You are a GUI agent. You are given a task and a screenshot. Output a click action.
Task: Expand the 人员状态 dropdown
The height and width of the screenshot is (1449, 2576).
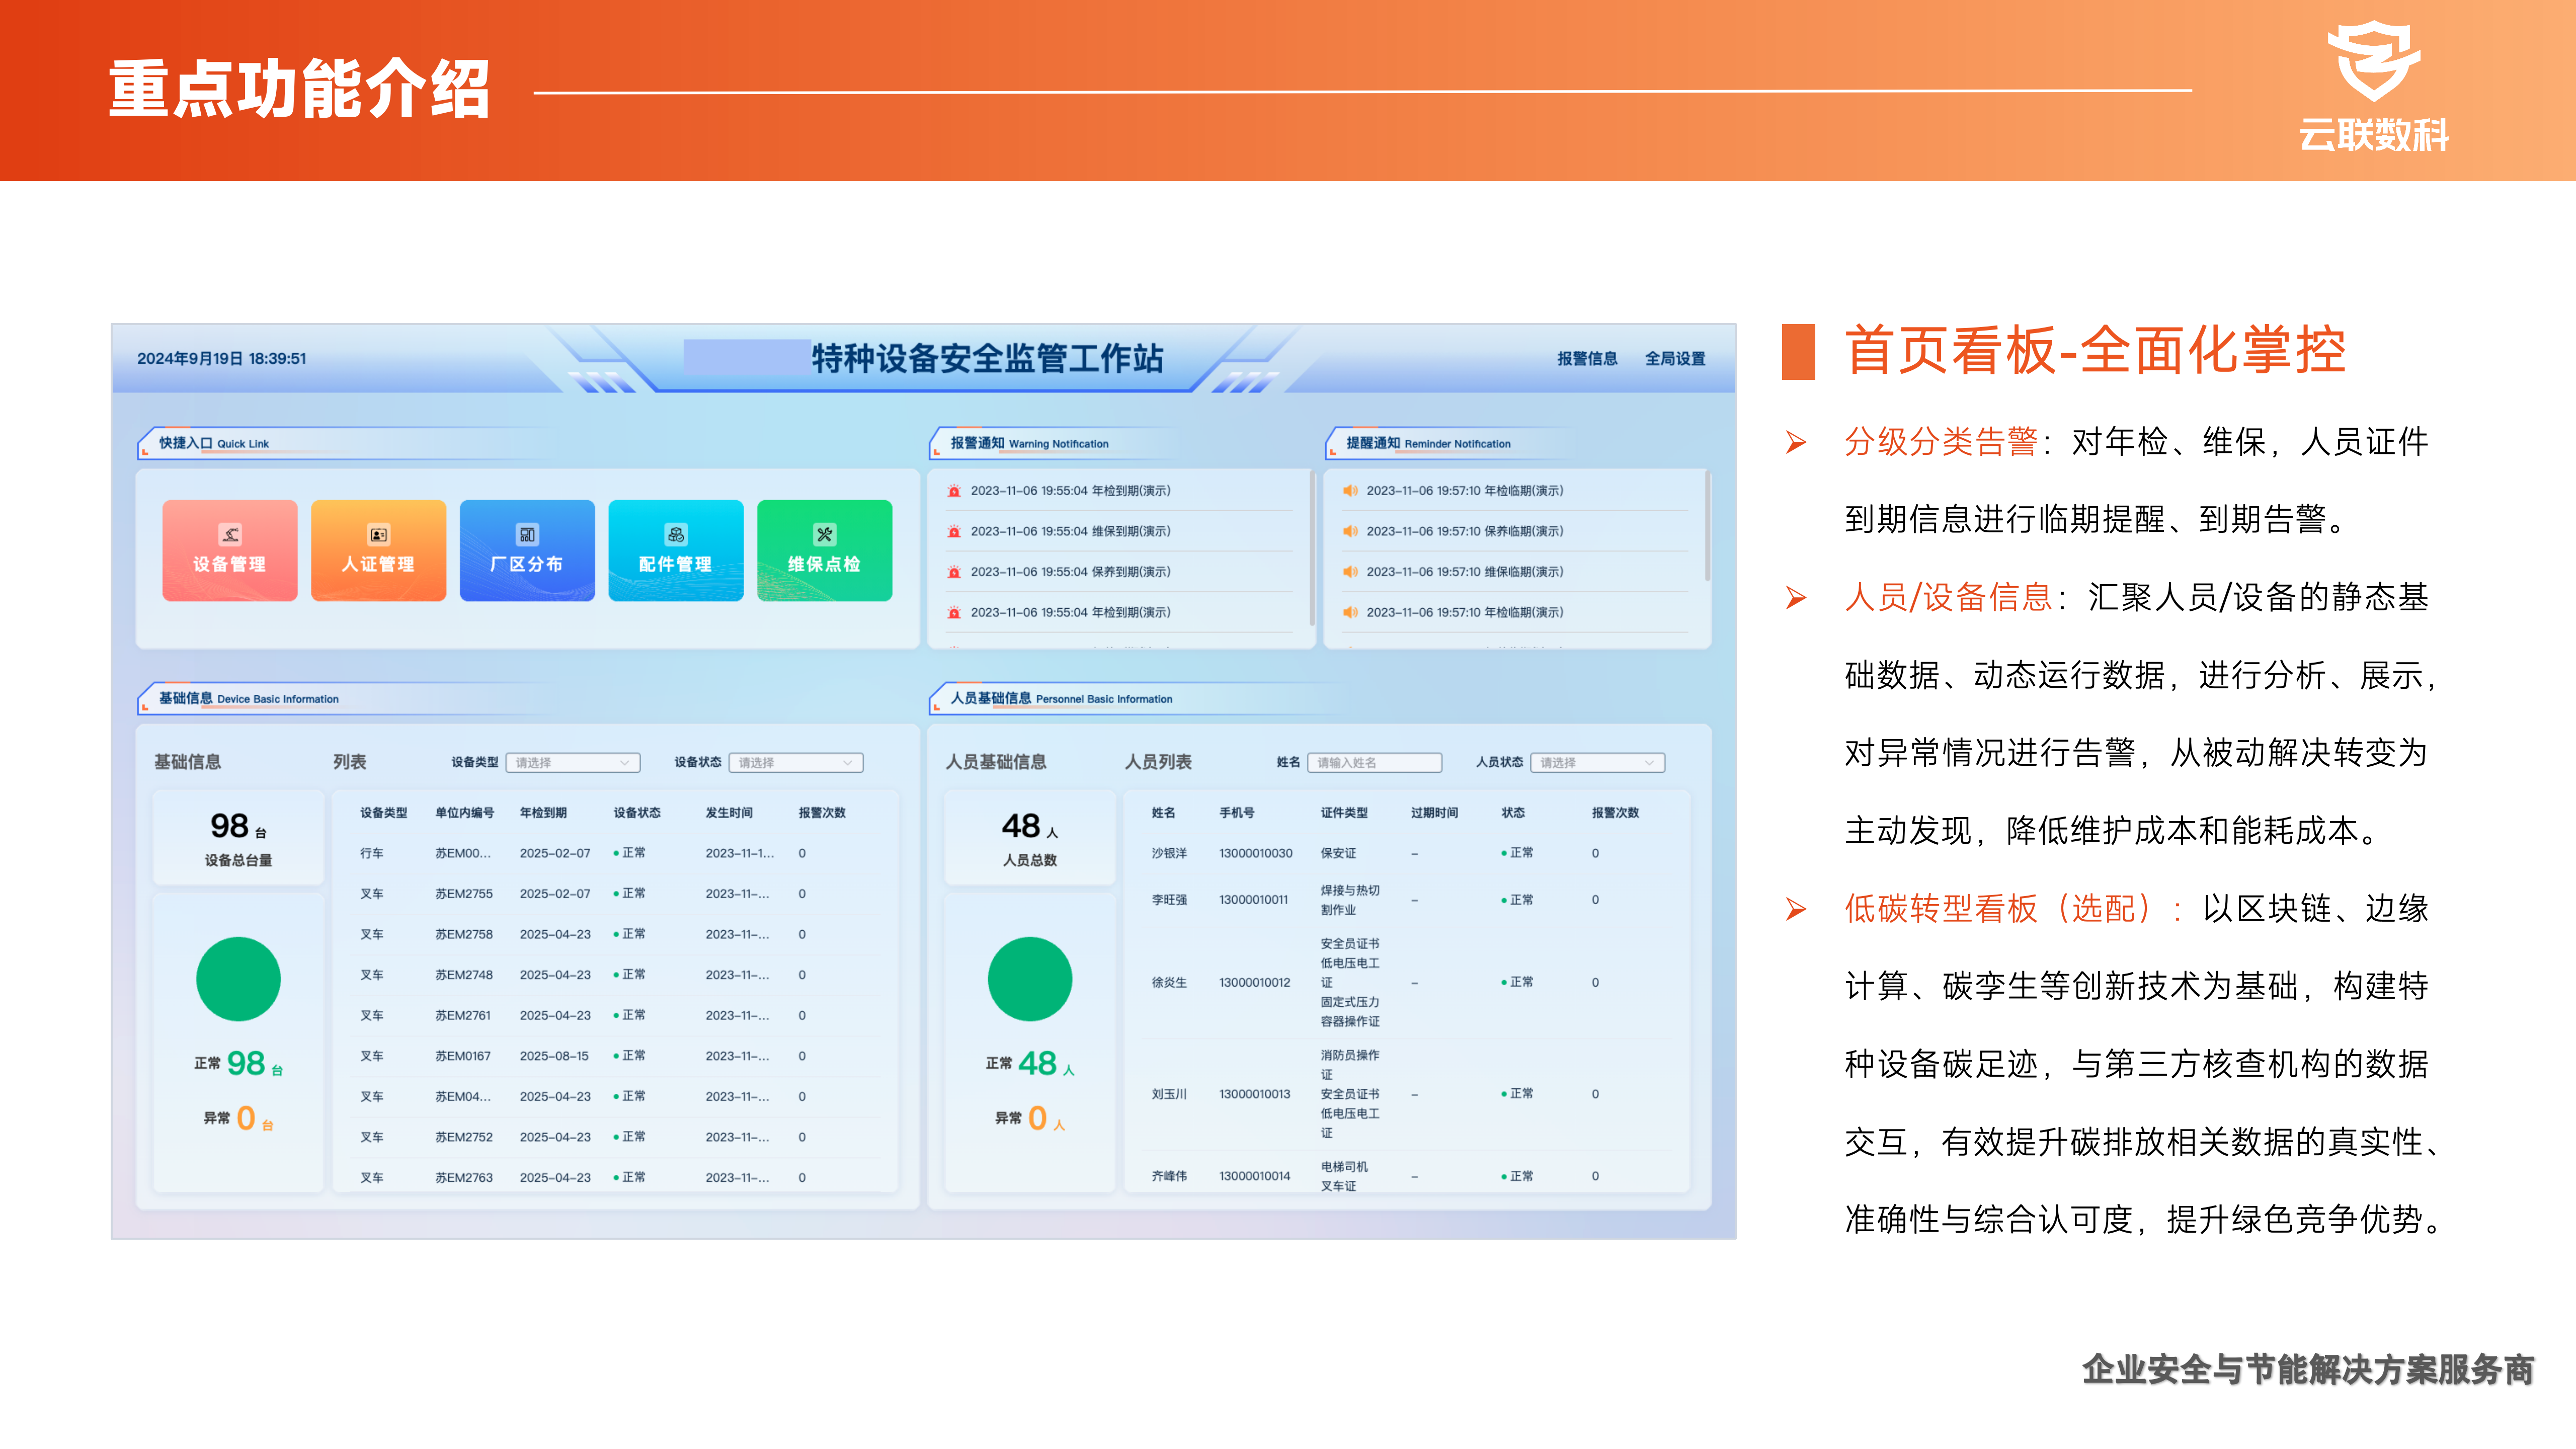click(1597, 762)
